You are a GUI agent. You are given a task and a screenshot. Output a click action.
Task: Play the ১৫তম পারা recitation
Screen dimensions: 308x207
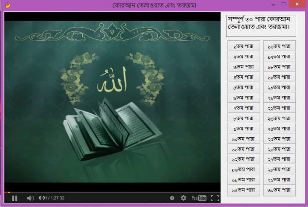click(x=244, y=190)
